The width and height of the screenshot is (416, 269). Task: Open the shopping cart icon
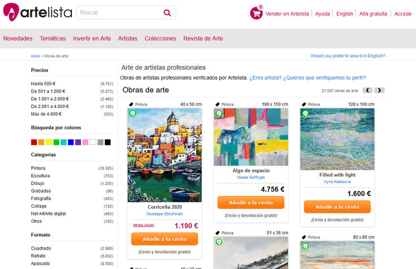[257, 13]
